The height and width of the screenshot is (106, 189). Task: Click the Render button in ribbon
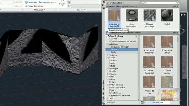62,3
